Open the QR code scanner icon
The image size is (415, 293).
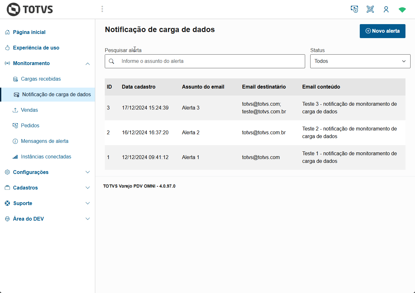[370, 9]
